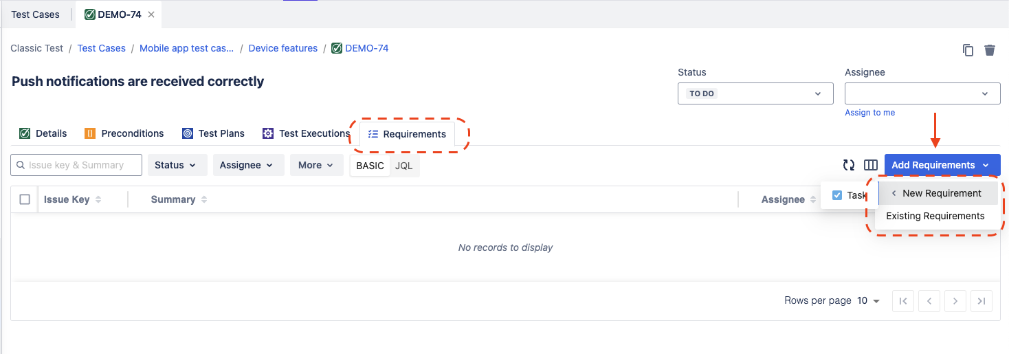The width and height of the screenshot is (1009, 354).
Task: Open the column chooser icon
Action: point(871,165)
